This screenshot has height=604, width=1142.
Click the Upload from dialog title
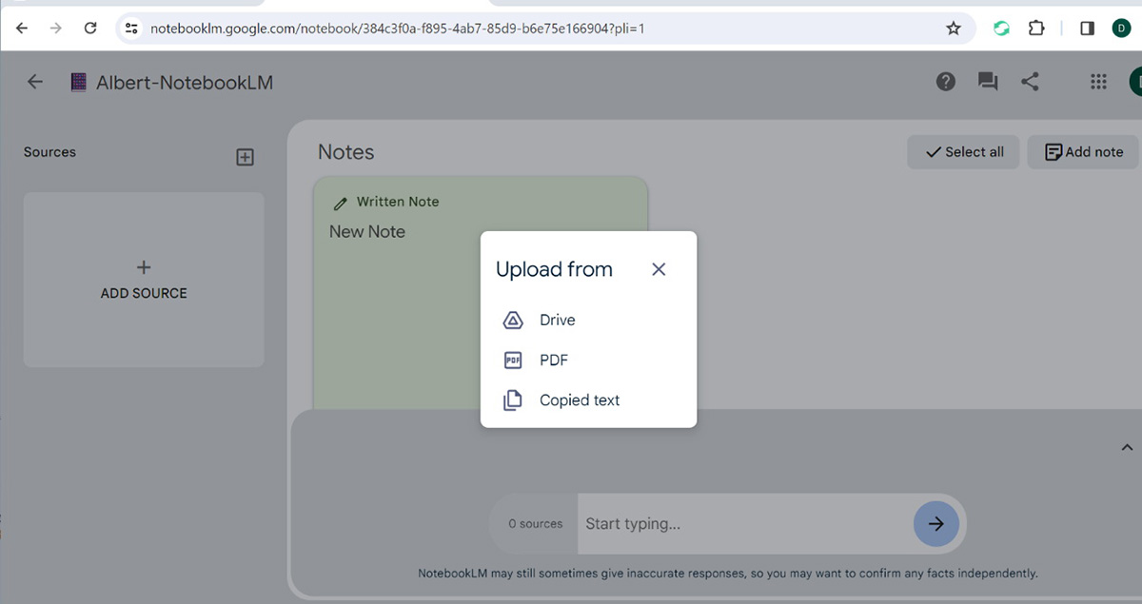pos(554,269)
